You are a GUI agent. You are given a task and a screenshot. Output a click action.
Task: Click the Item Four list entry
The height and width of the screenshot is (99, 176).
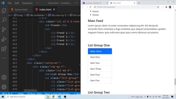tap(100, 75)
